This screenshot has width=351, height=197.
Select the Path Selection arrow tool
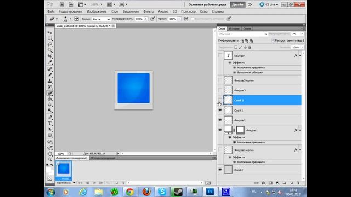click(x=50, y=129)
